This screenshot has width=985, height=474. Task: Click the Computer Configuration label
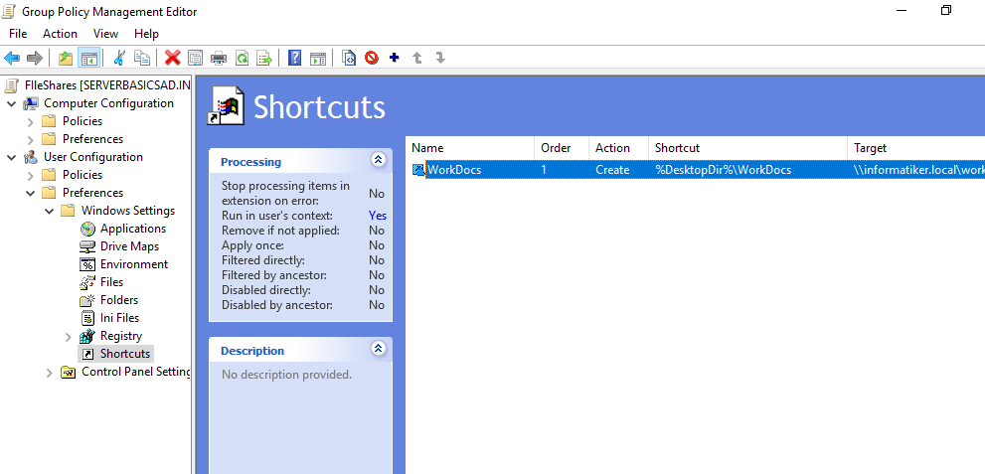(108, 103)
